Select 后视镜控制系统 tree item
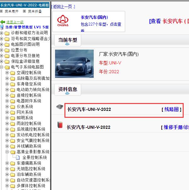 tap(31, 129)
